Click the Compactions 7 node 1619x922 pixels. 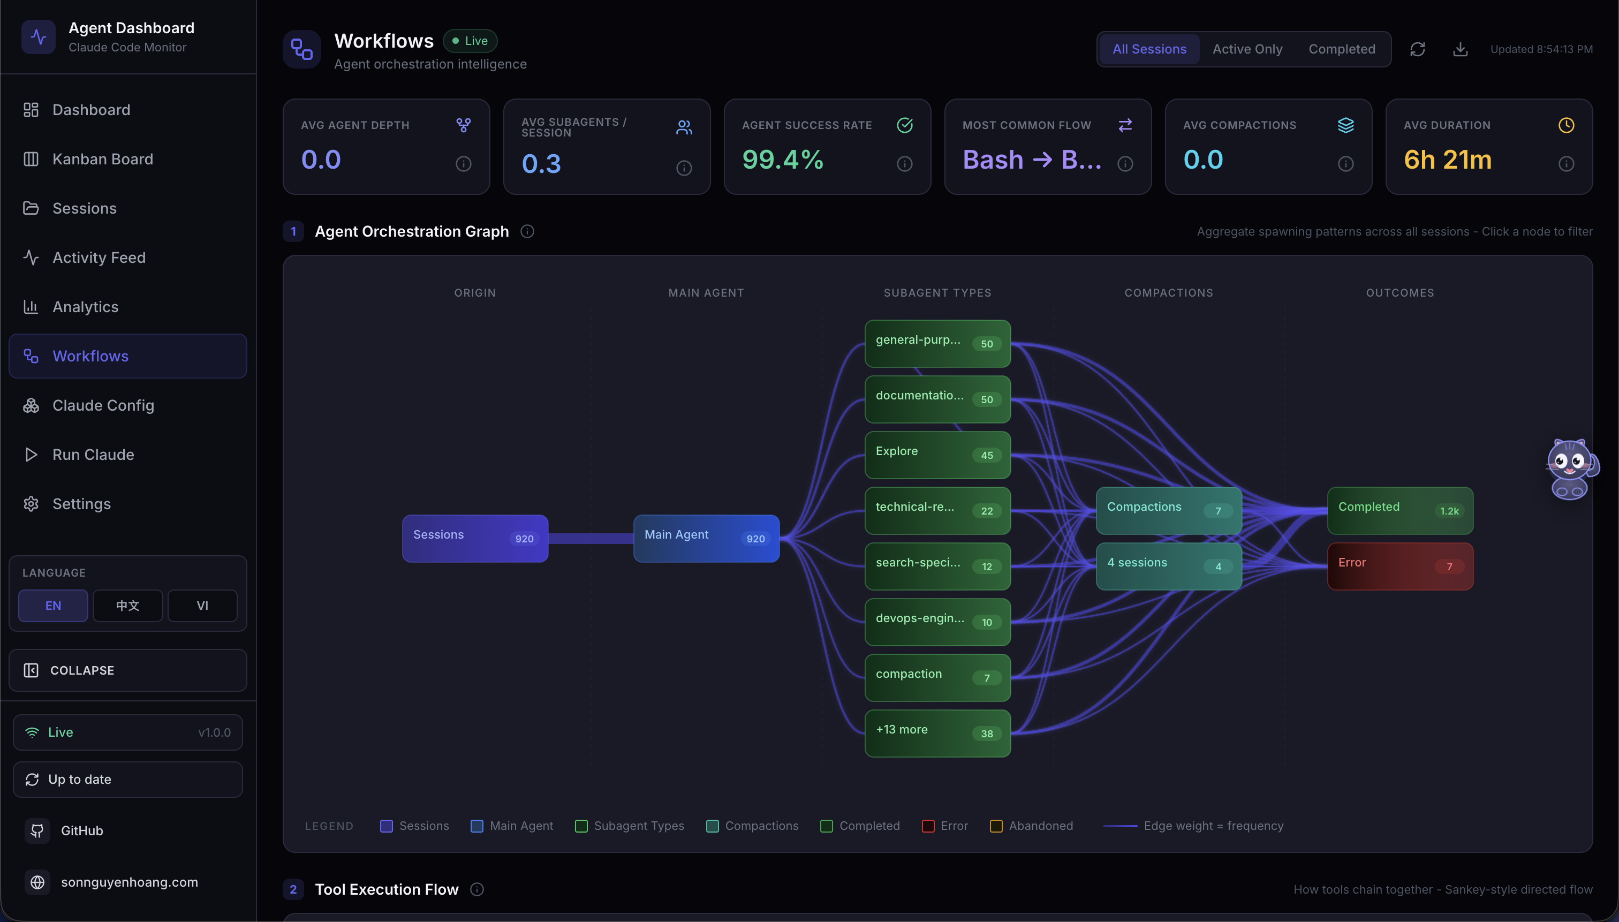pyautogui.click(x=1169, y=511)
